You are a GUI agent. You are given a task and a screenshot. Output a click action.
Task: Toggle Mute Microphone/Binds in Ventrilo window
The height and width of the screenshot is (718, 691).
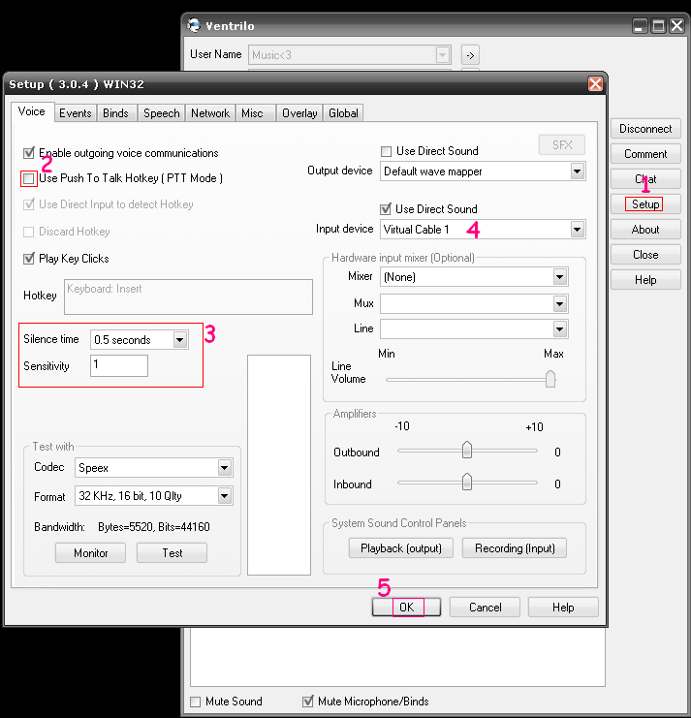(x=308, y=702)
